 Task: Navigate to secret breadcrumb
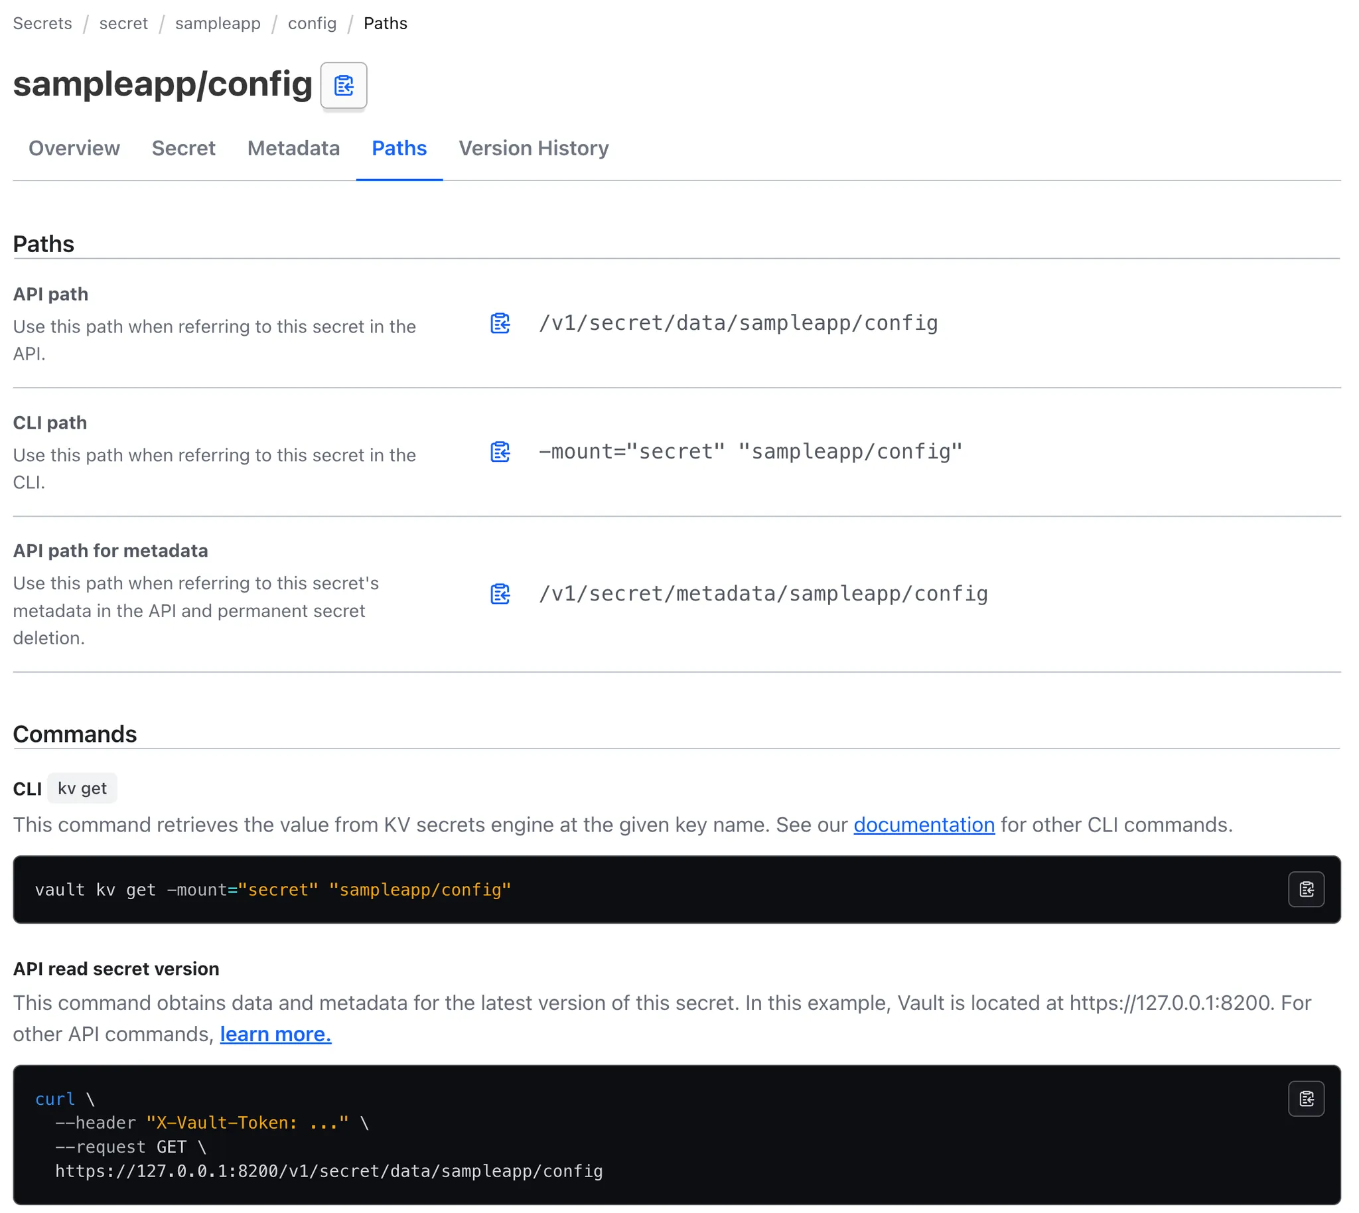coord(123,23)
